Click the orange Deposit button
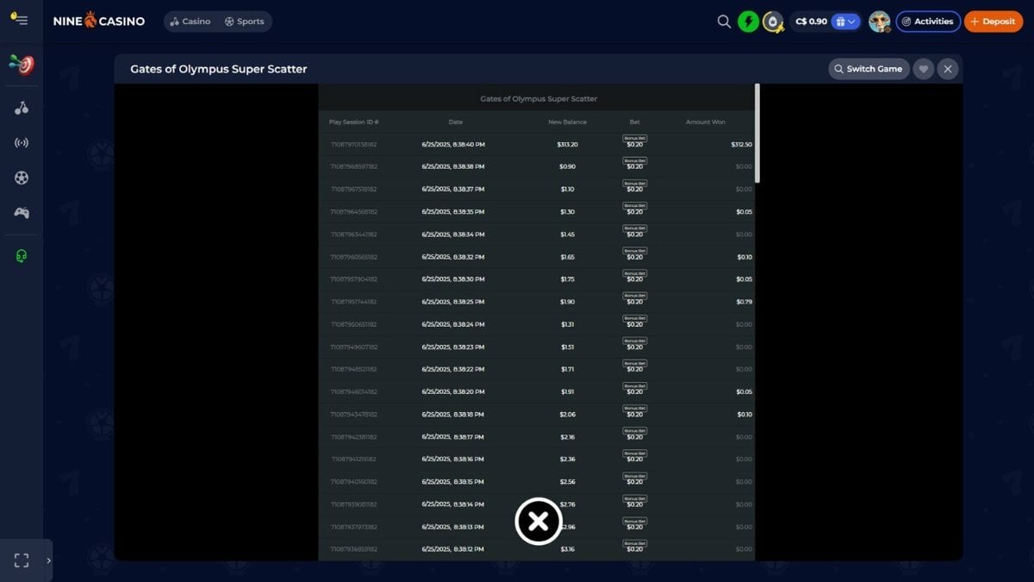The width and height of the screenshot is (1034, 582). [994, 22]
